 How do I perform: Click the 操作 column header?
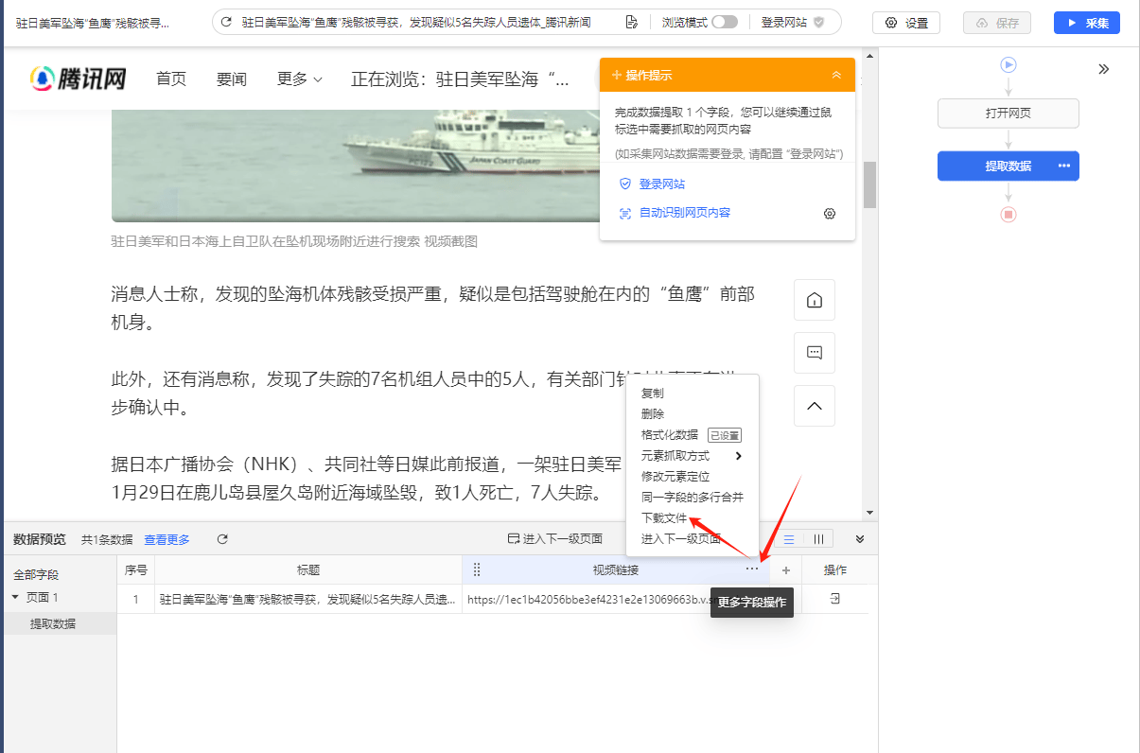(x=835, y=569)
